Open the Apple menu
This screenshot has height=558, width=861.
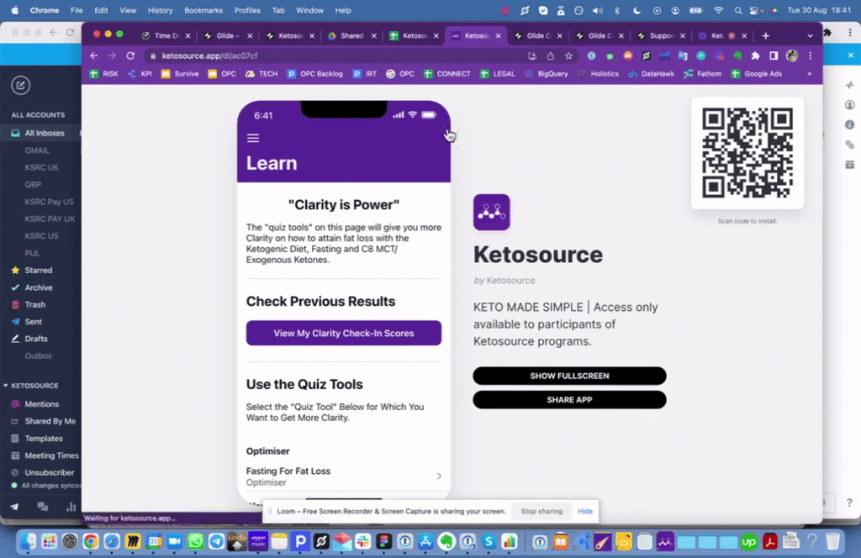tap(15, 10)
